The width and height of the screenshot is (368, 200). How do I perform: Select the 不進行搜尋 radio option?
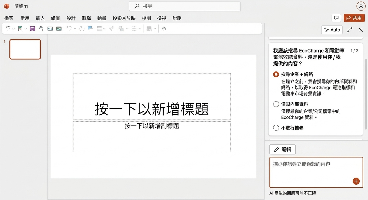click(276, 128)
